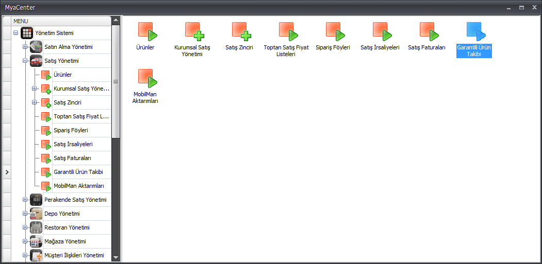Open Sipariş Föyleri icon in main panel
This screenshot has height=264, width=542.
(335, 32)
